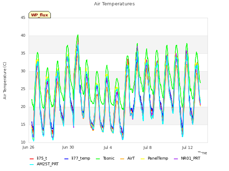Toggle the AirT legend entry
This screenshot has width=229, height=171.
127,158
